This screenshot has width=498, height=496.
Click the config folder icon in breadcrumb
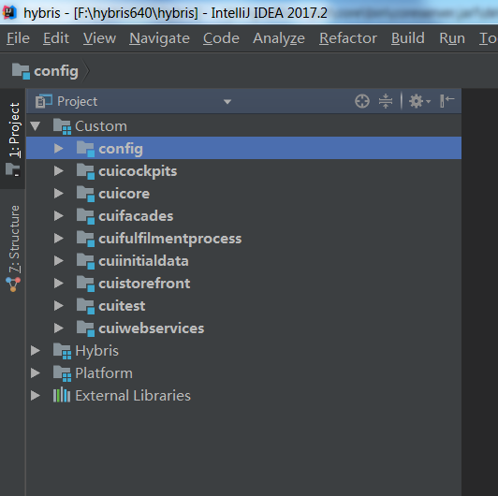coord(21,71)
